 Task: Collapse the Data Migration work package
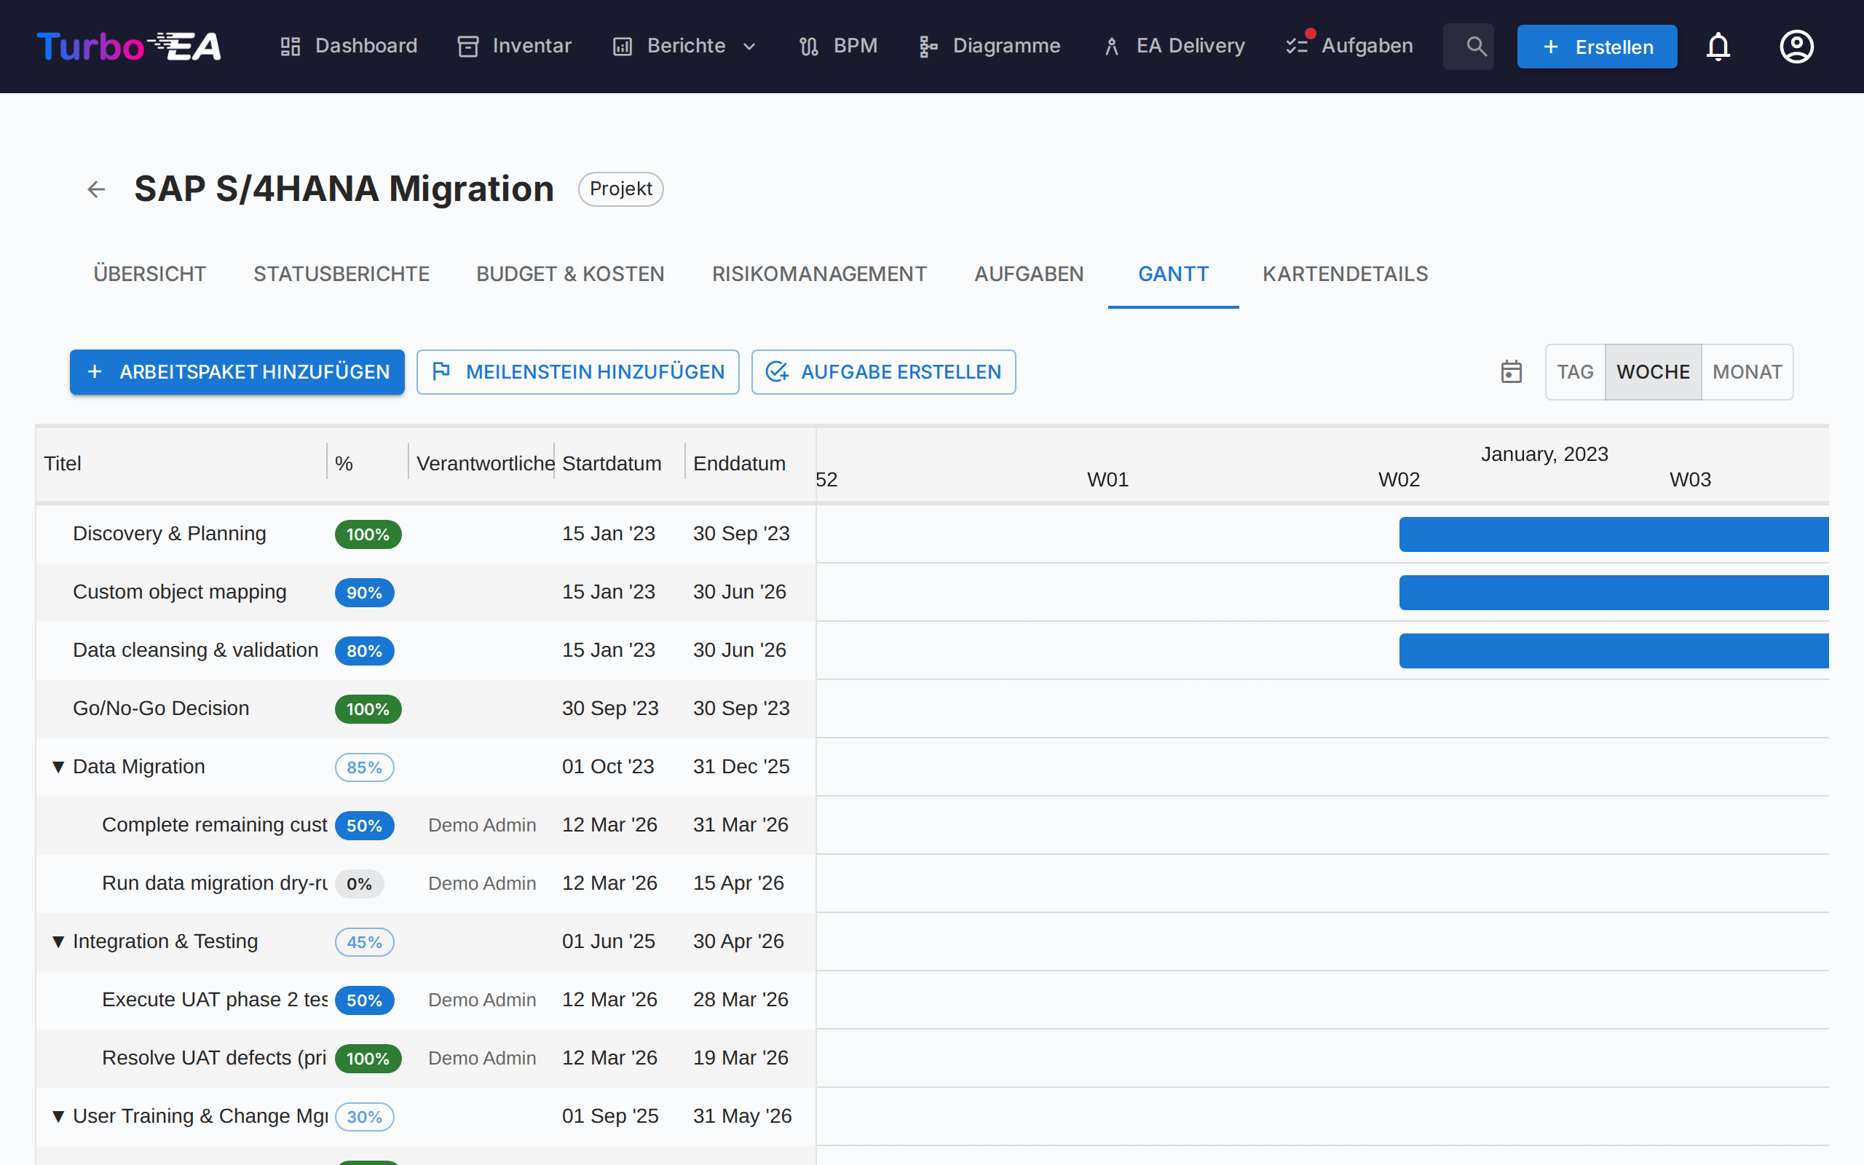tap(58, 767)
